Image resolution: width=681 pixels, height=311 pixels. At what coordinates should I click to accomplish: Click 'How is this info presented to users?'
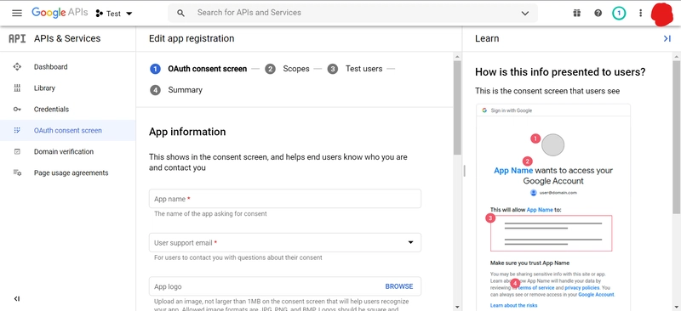(560, 72)
